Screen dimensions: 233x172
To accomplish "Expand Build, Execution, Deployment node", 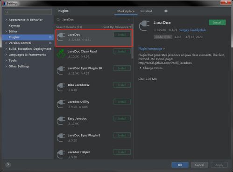I will pos(6,49).
